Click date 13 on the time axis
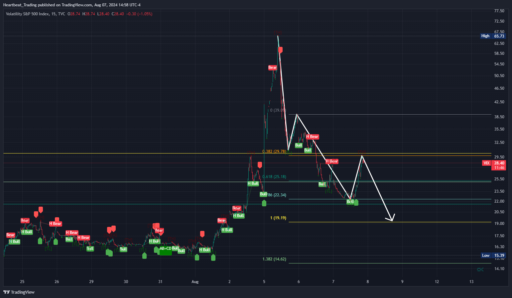Image resolution: width=512 pixels, height=298 pixels. [x=471, y=281]
